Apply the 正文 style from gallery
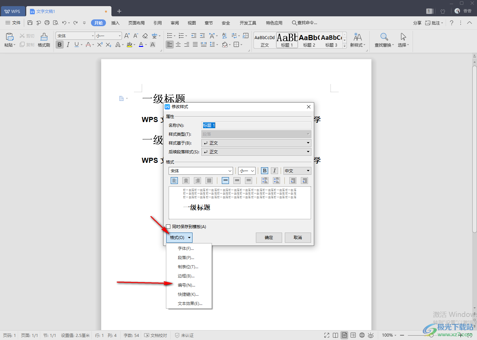 click(265, 40)
